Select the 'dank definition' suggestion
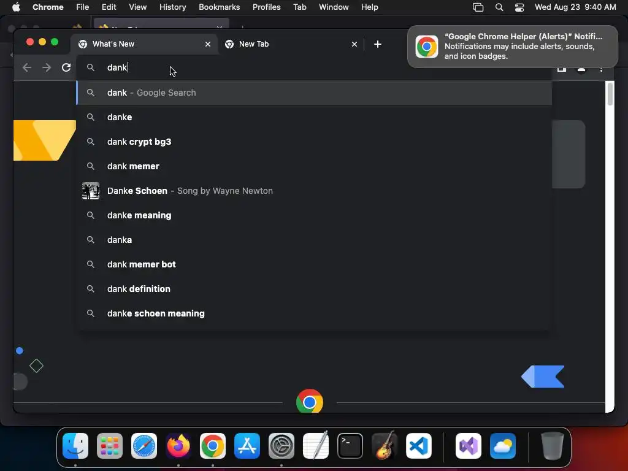The width and height of the screenshot is (628, 471). (x=314, y=289)
